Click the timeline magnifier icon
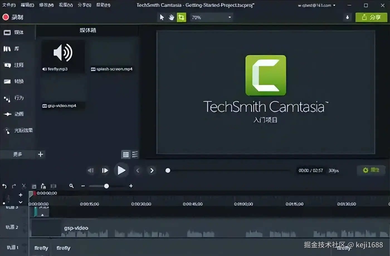The width and height of the screenshot is (390, 256). click(x=72, y=186)
